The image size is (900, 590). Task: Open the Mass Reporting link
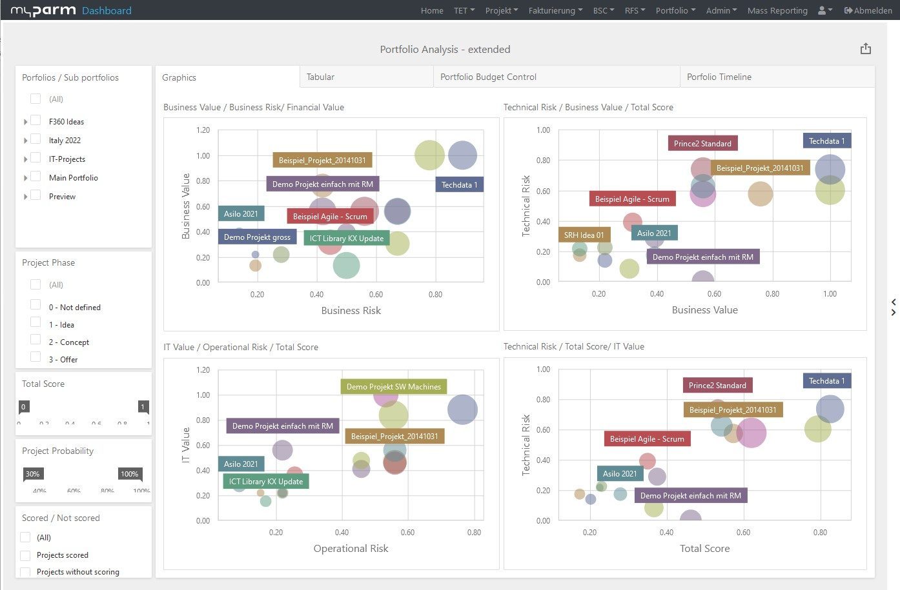point(777,10)
